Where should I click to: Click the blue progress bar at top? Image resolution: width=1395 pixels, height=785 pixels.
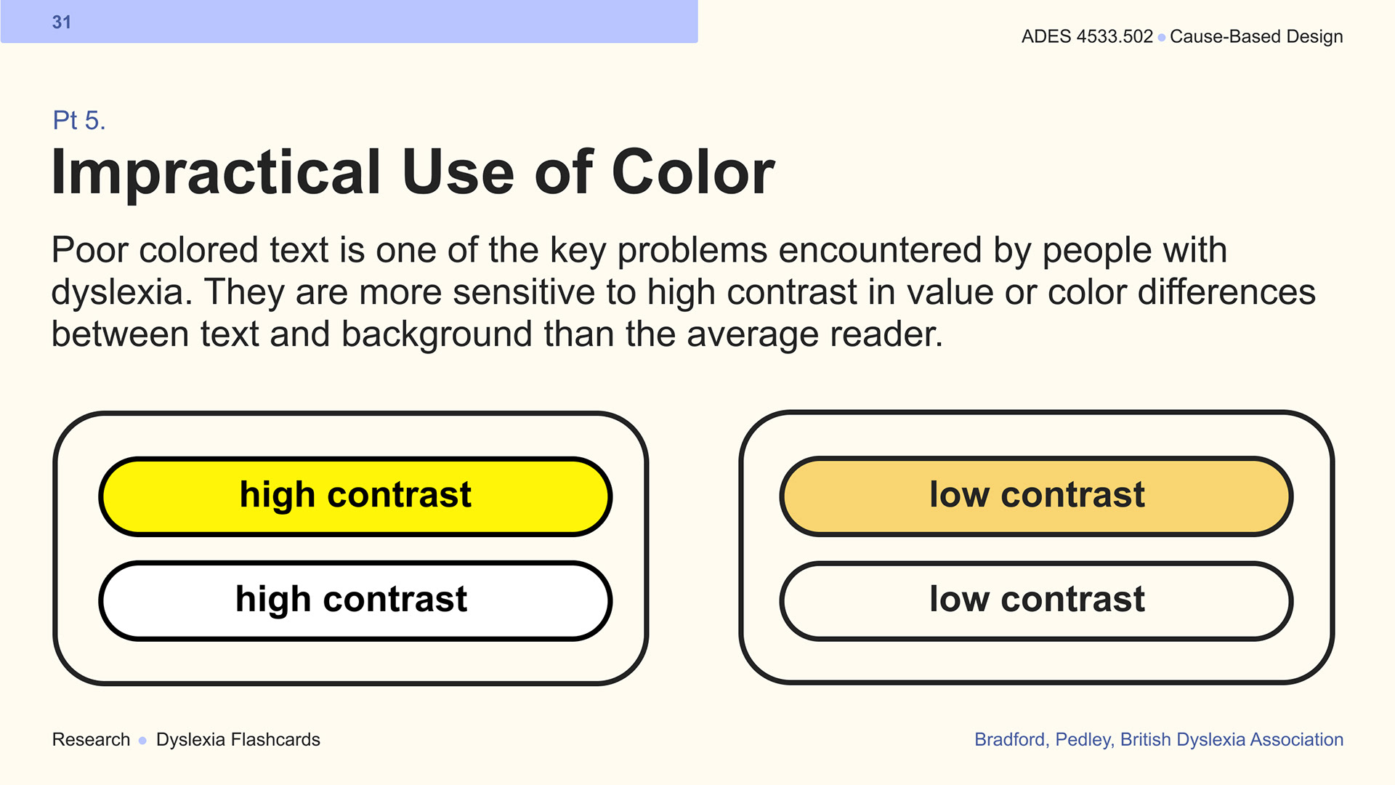click(349, 21)
